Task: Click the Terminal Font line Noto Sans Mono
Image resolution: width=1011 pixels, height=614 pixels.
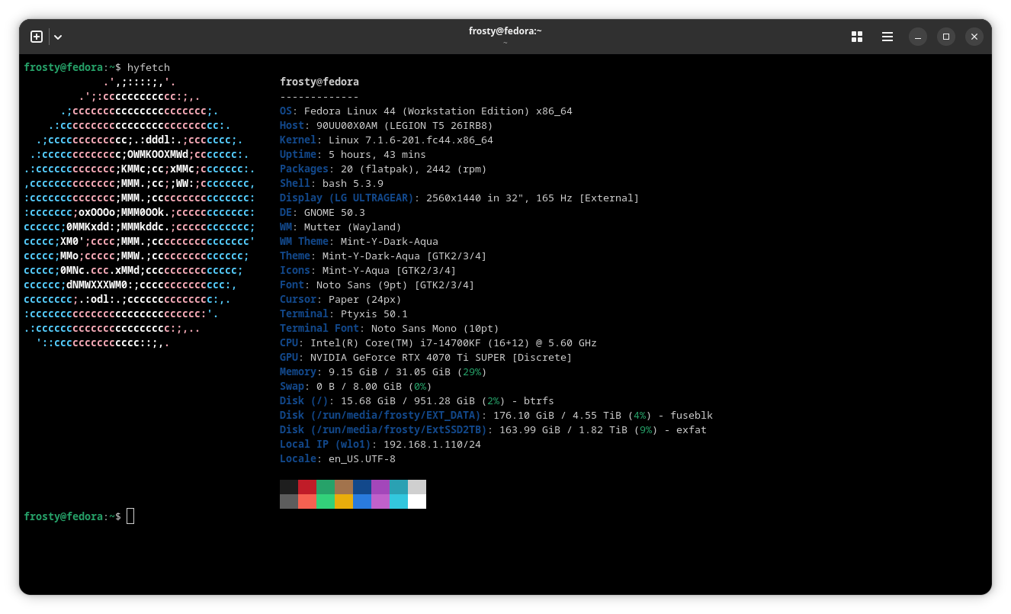Action: point(390,328)
